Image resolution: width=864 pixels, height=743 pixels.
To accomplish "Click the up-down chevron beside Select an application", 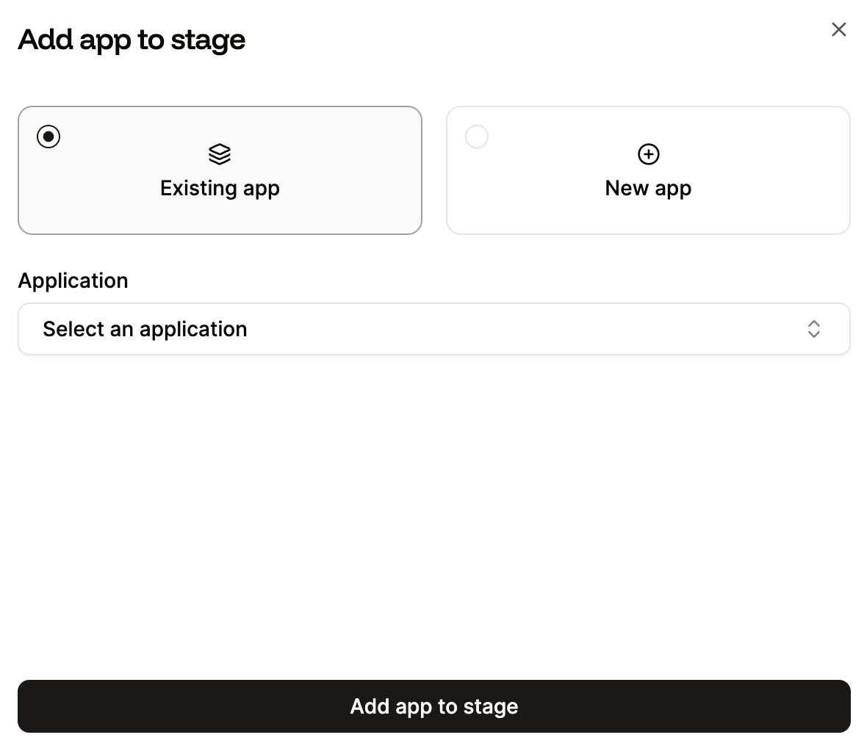I will (814, 329).
